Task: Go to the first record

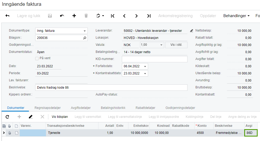Action: (x=113, y=16)
